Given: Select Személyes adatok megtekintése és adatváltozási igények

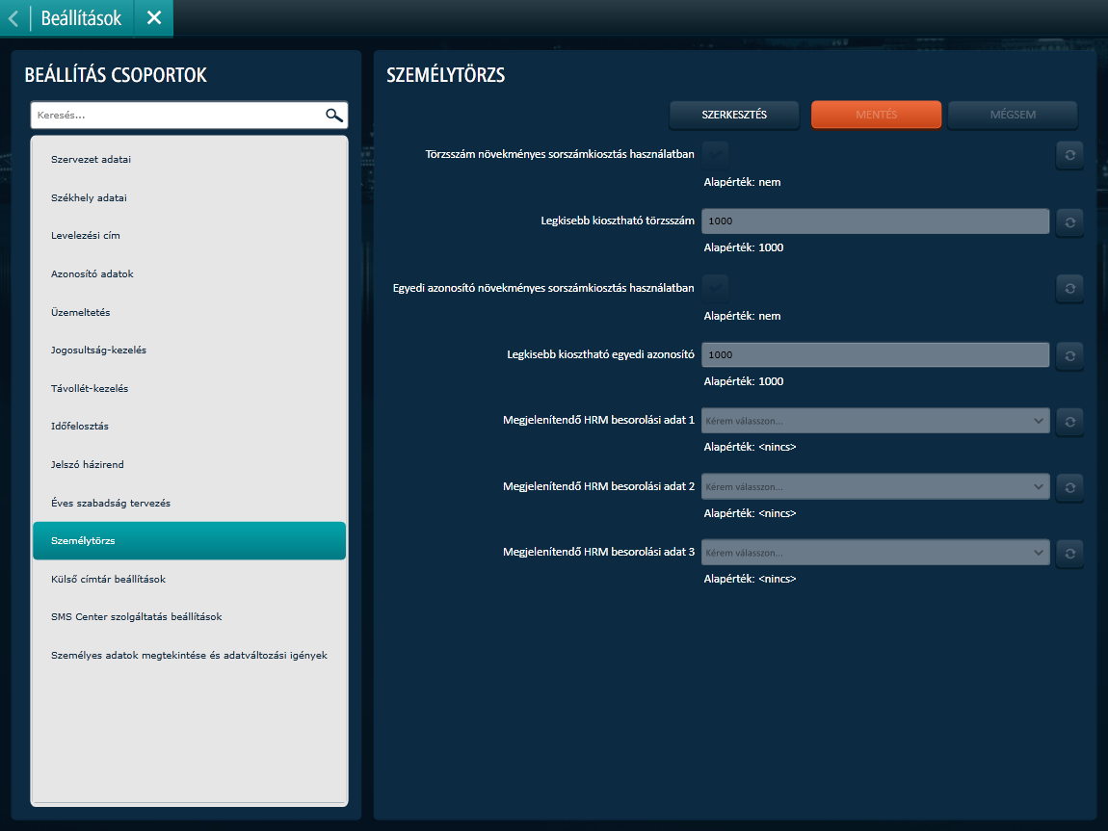Looking at the screenshot, I should (189, 655).
